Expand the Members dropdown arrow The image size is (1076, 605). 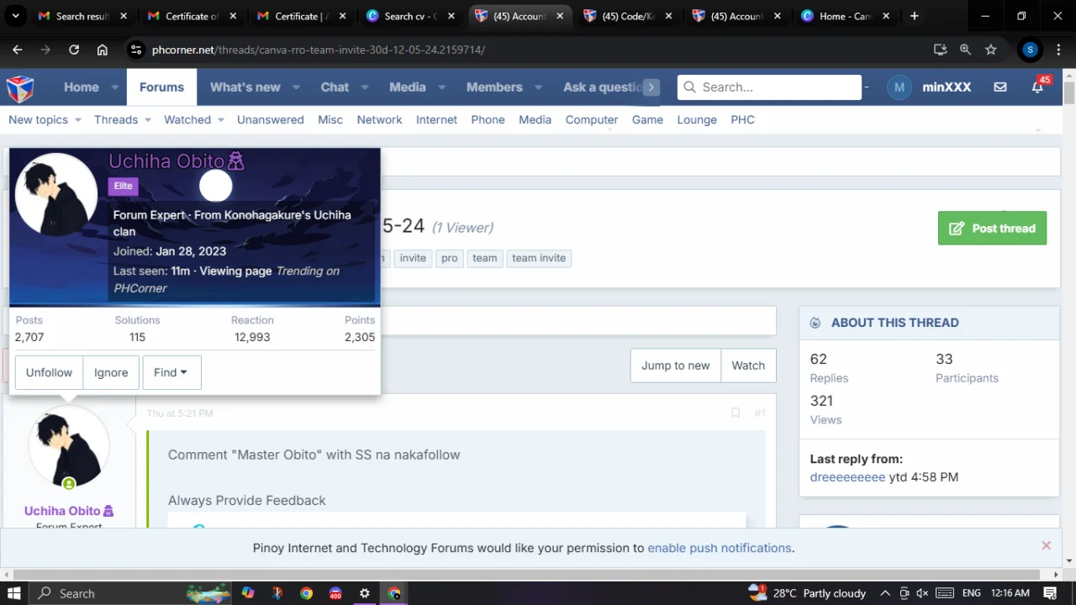(x=538, y=87)
